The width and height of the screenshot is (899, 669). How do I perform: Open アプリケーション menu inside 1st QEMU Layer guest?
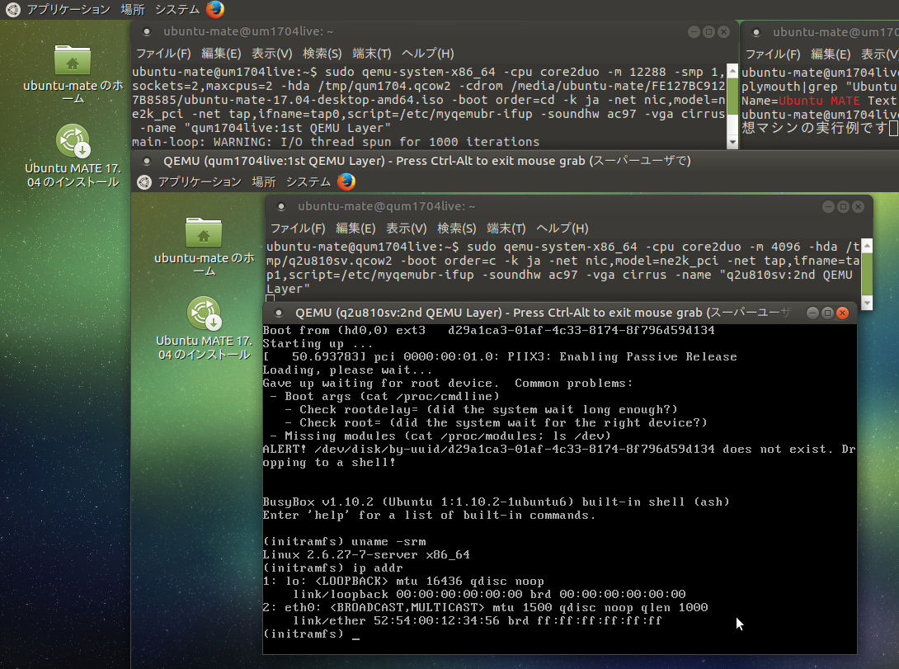[199, 181]
